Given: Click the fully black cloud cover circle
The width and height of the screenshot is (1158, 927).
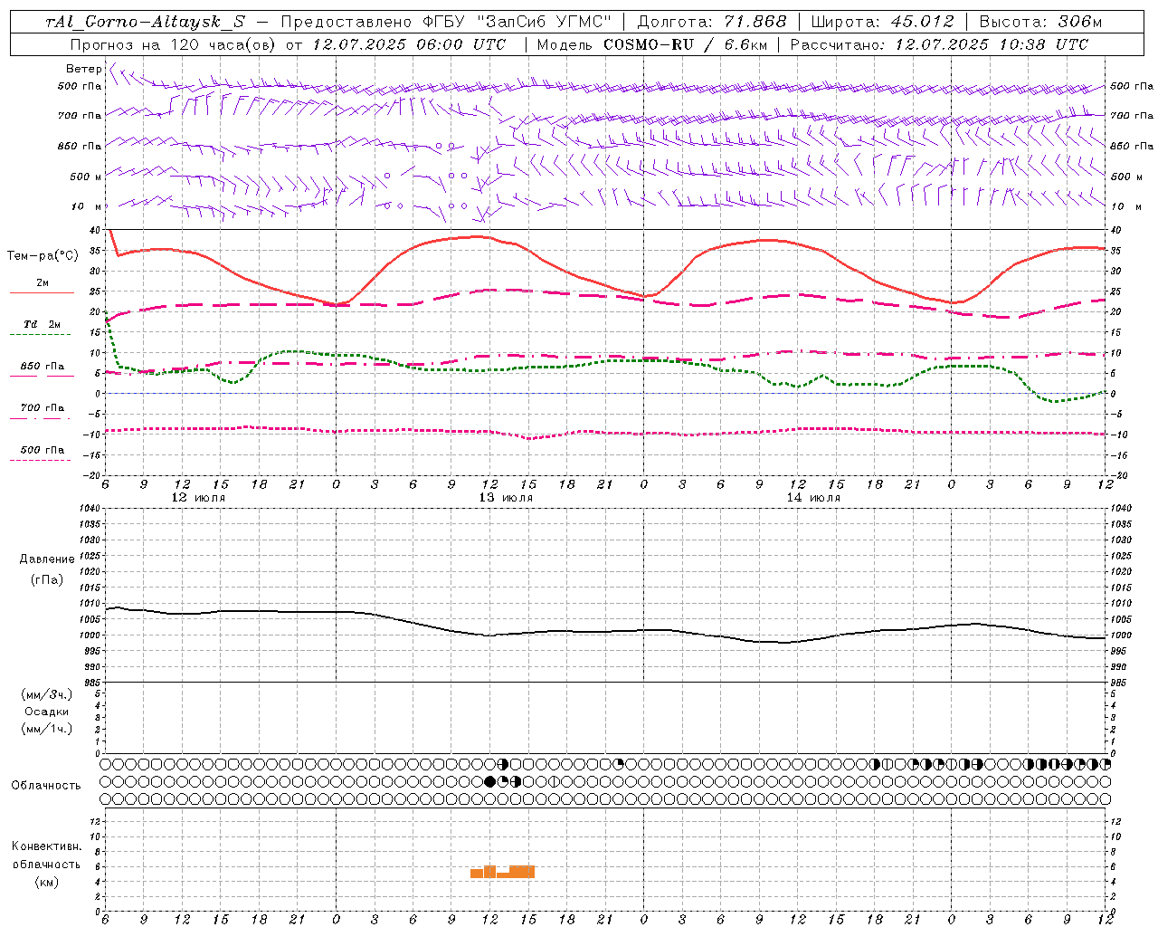Looking at the screenshot, I should click(490, 781).
